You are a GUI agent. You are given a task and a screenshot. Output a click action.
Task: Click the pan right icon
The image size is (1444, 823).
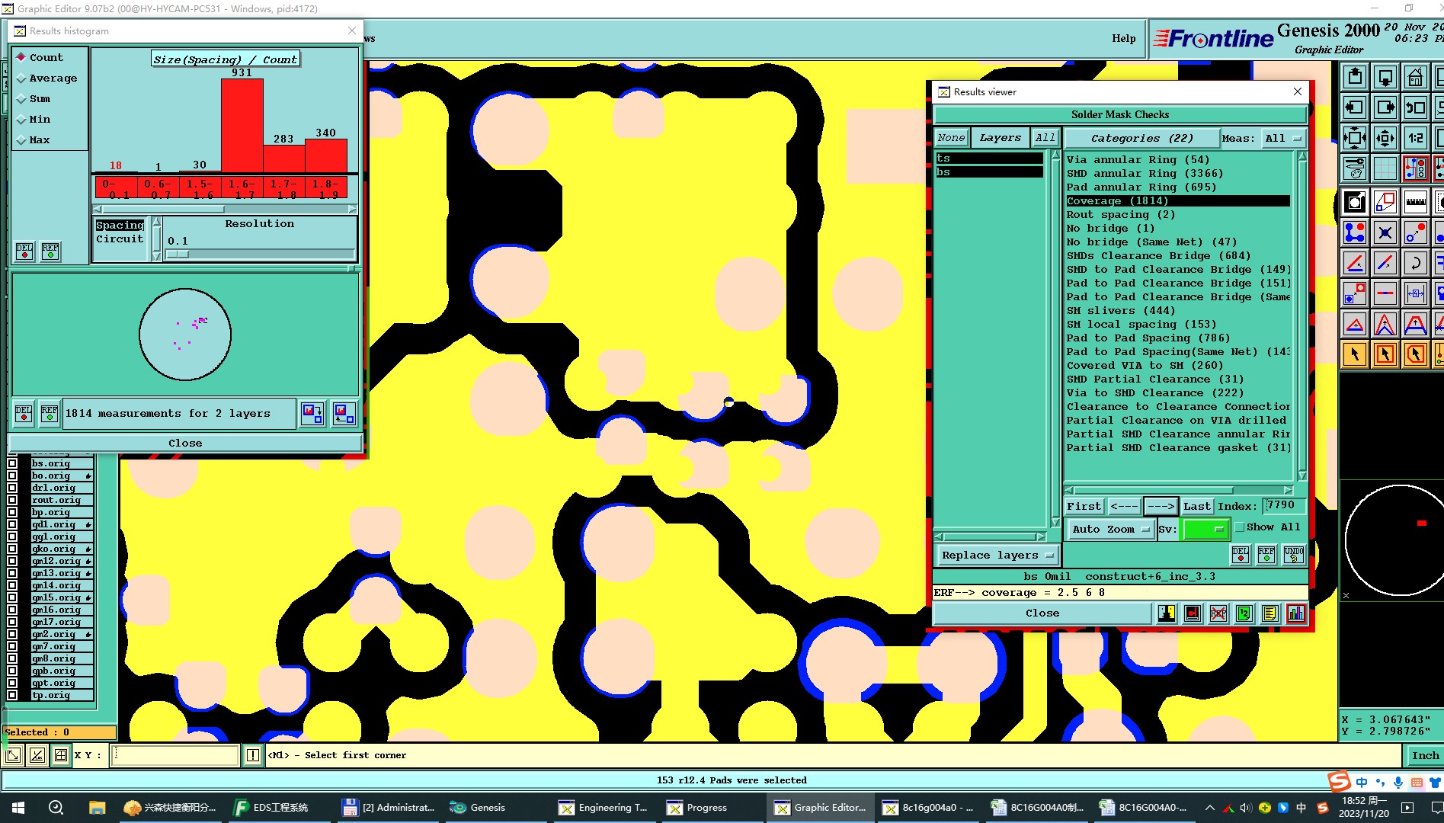[1385, 107]
